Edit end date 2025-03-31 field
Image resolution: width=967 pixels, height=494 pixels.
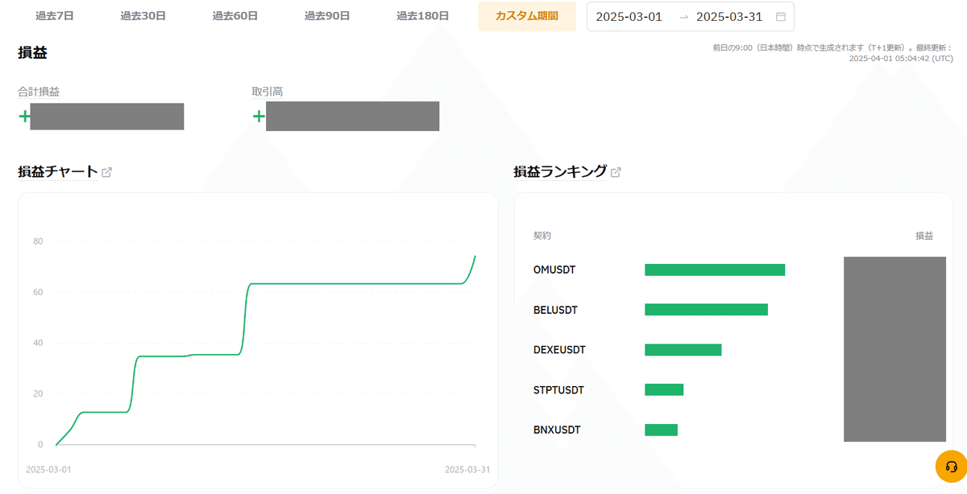729,17
